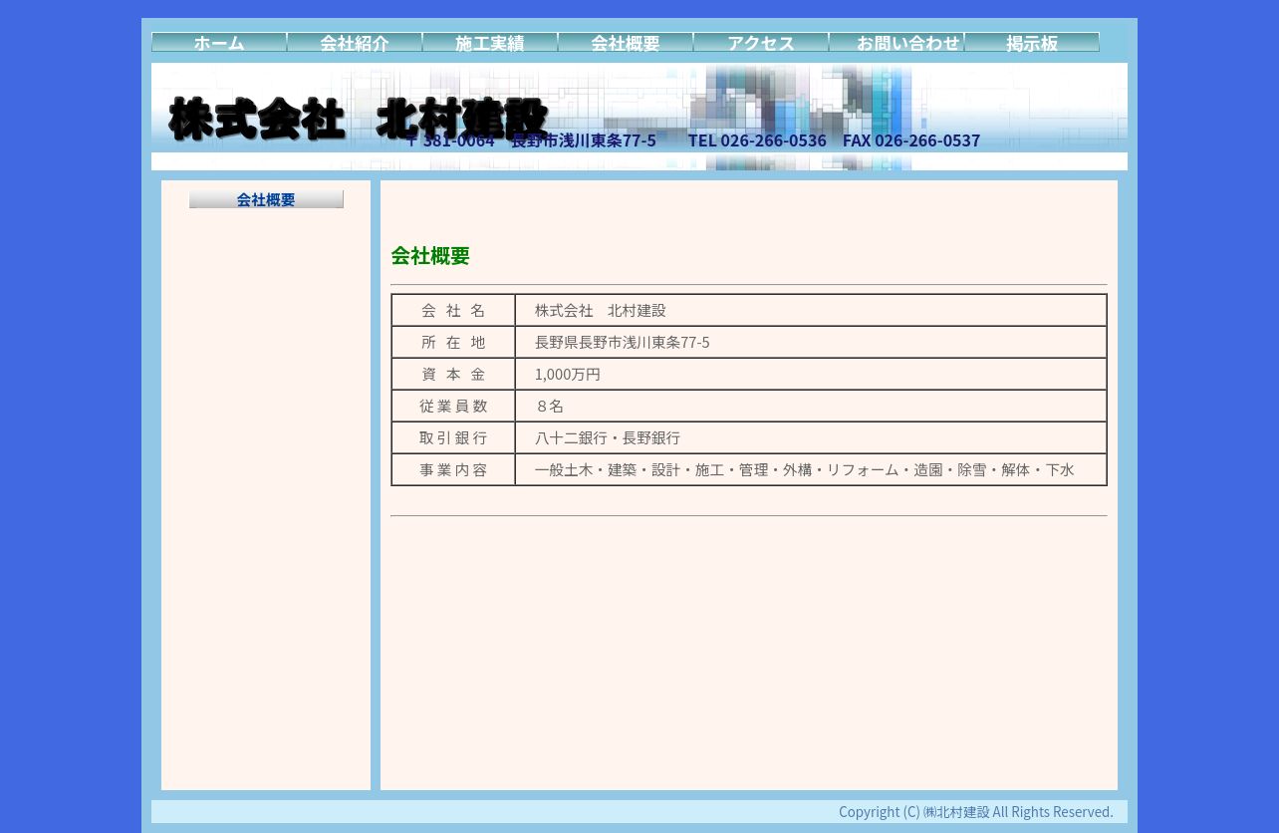Select the ８名 value cell
Image resolution: width=1279 pixels, height=833 pixels.
(811, 407)
